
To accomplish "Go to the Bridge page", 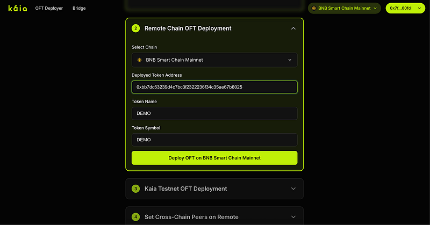I will (79, 8).
